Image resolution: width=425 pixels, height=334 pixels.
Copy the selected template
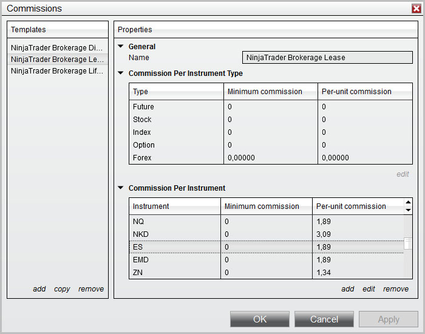tap(62, 289)
